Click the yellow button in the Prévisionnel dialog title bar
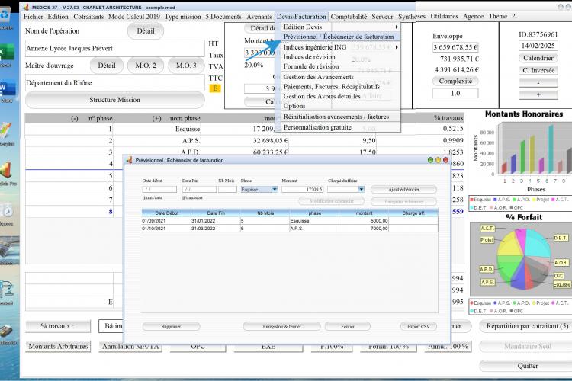This screenshot has height=381, width=572. (x=438, y=160)
